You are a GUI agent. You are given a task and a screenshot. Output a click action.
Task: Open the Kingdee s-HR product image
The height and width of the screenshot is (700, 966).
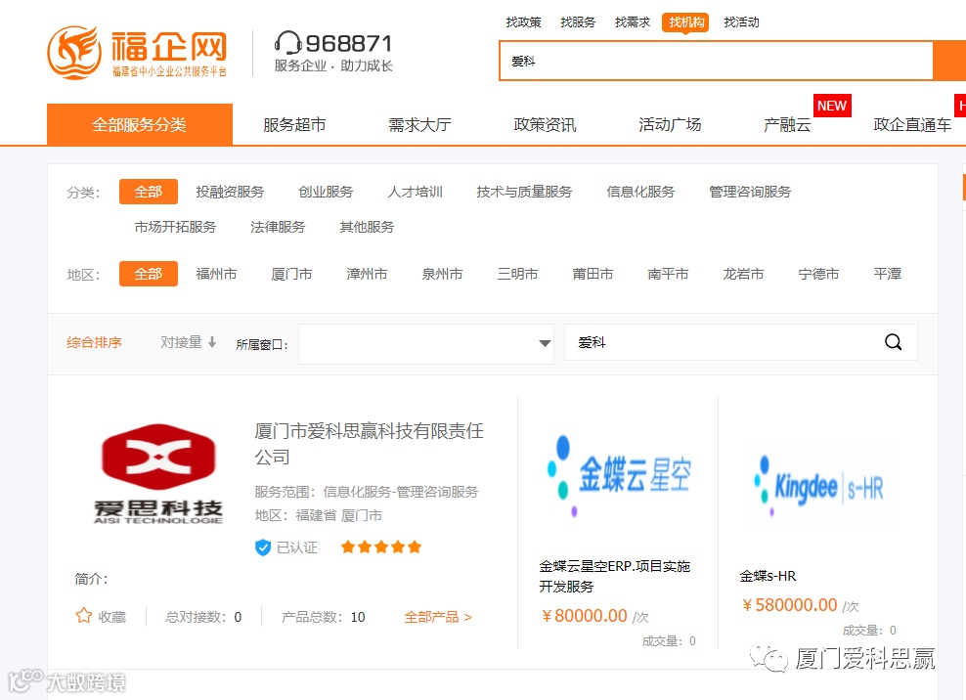tap(819, 486)
